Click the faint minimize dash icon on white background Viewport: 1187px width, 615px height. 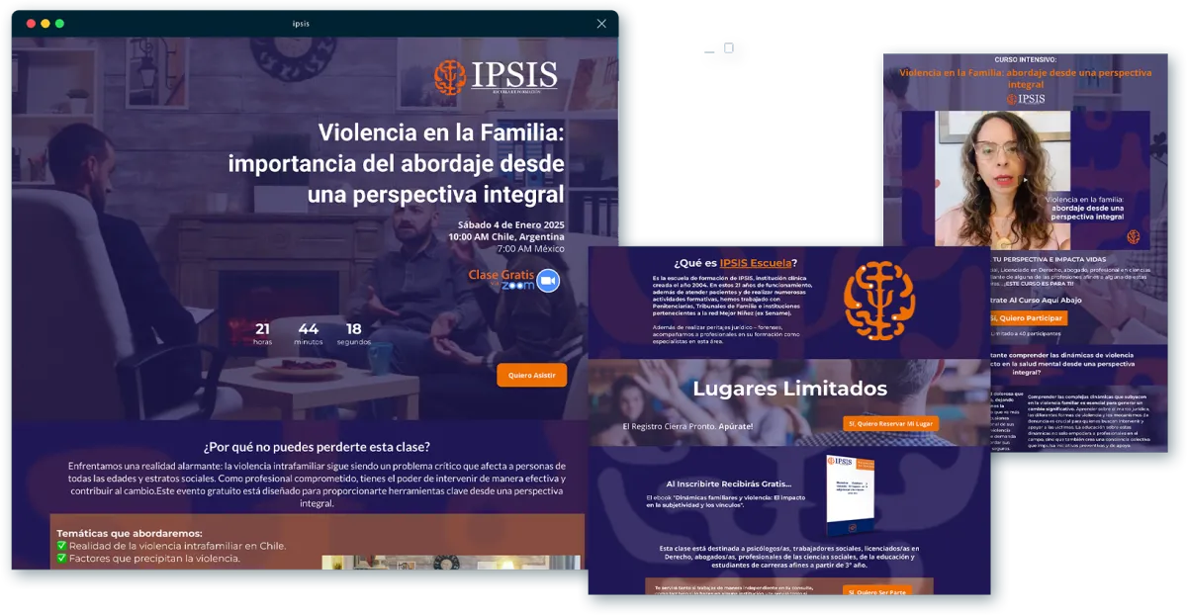click(709, 50)
